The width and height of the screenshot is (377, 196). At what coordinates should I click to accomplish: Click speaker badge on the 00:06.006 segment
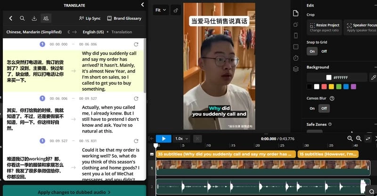pos(42,98)
